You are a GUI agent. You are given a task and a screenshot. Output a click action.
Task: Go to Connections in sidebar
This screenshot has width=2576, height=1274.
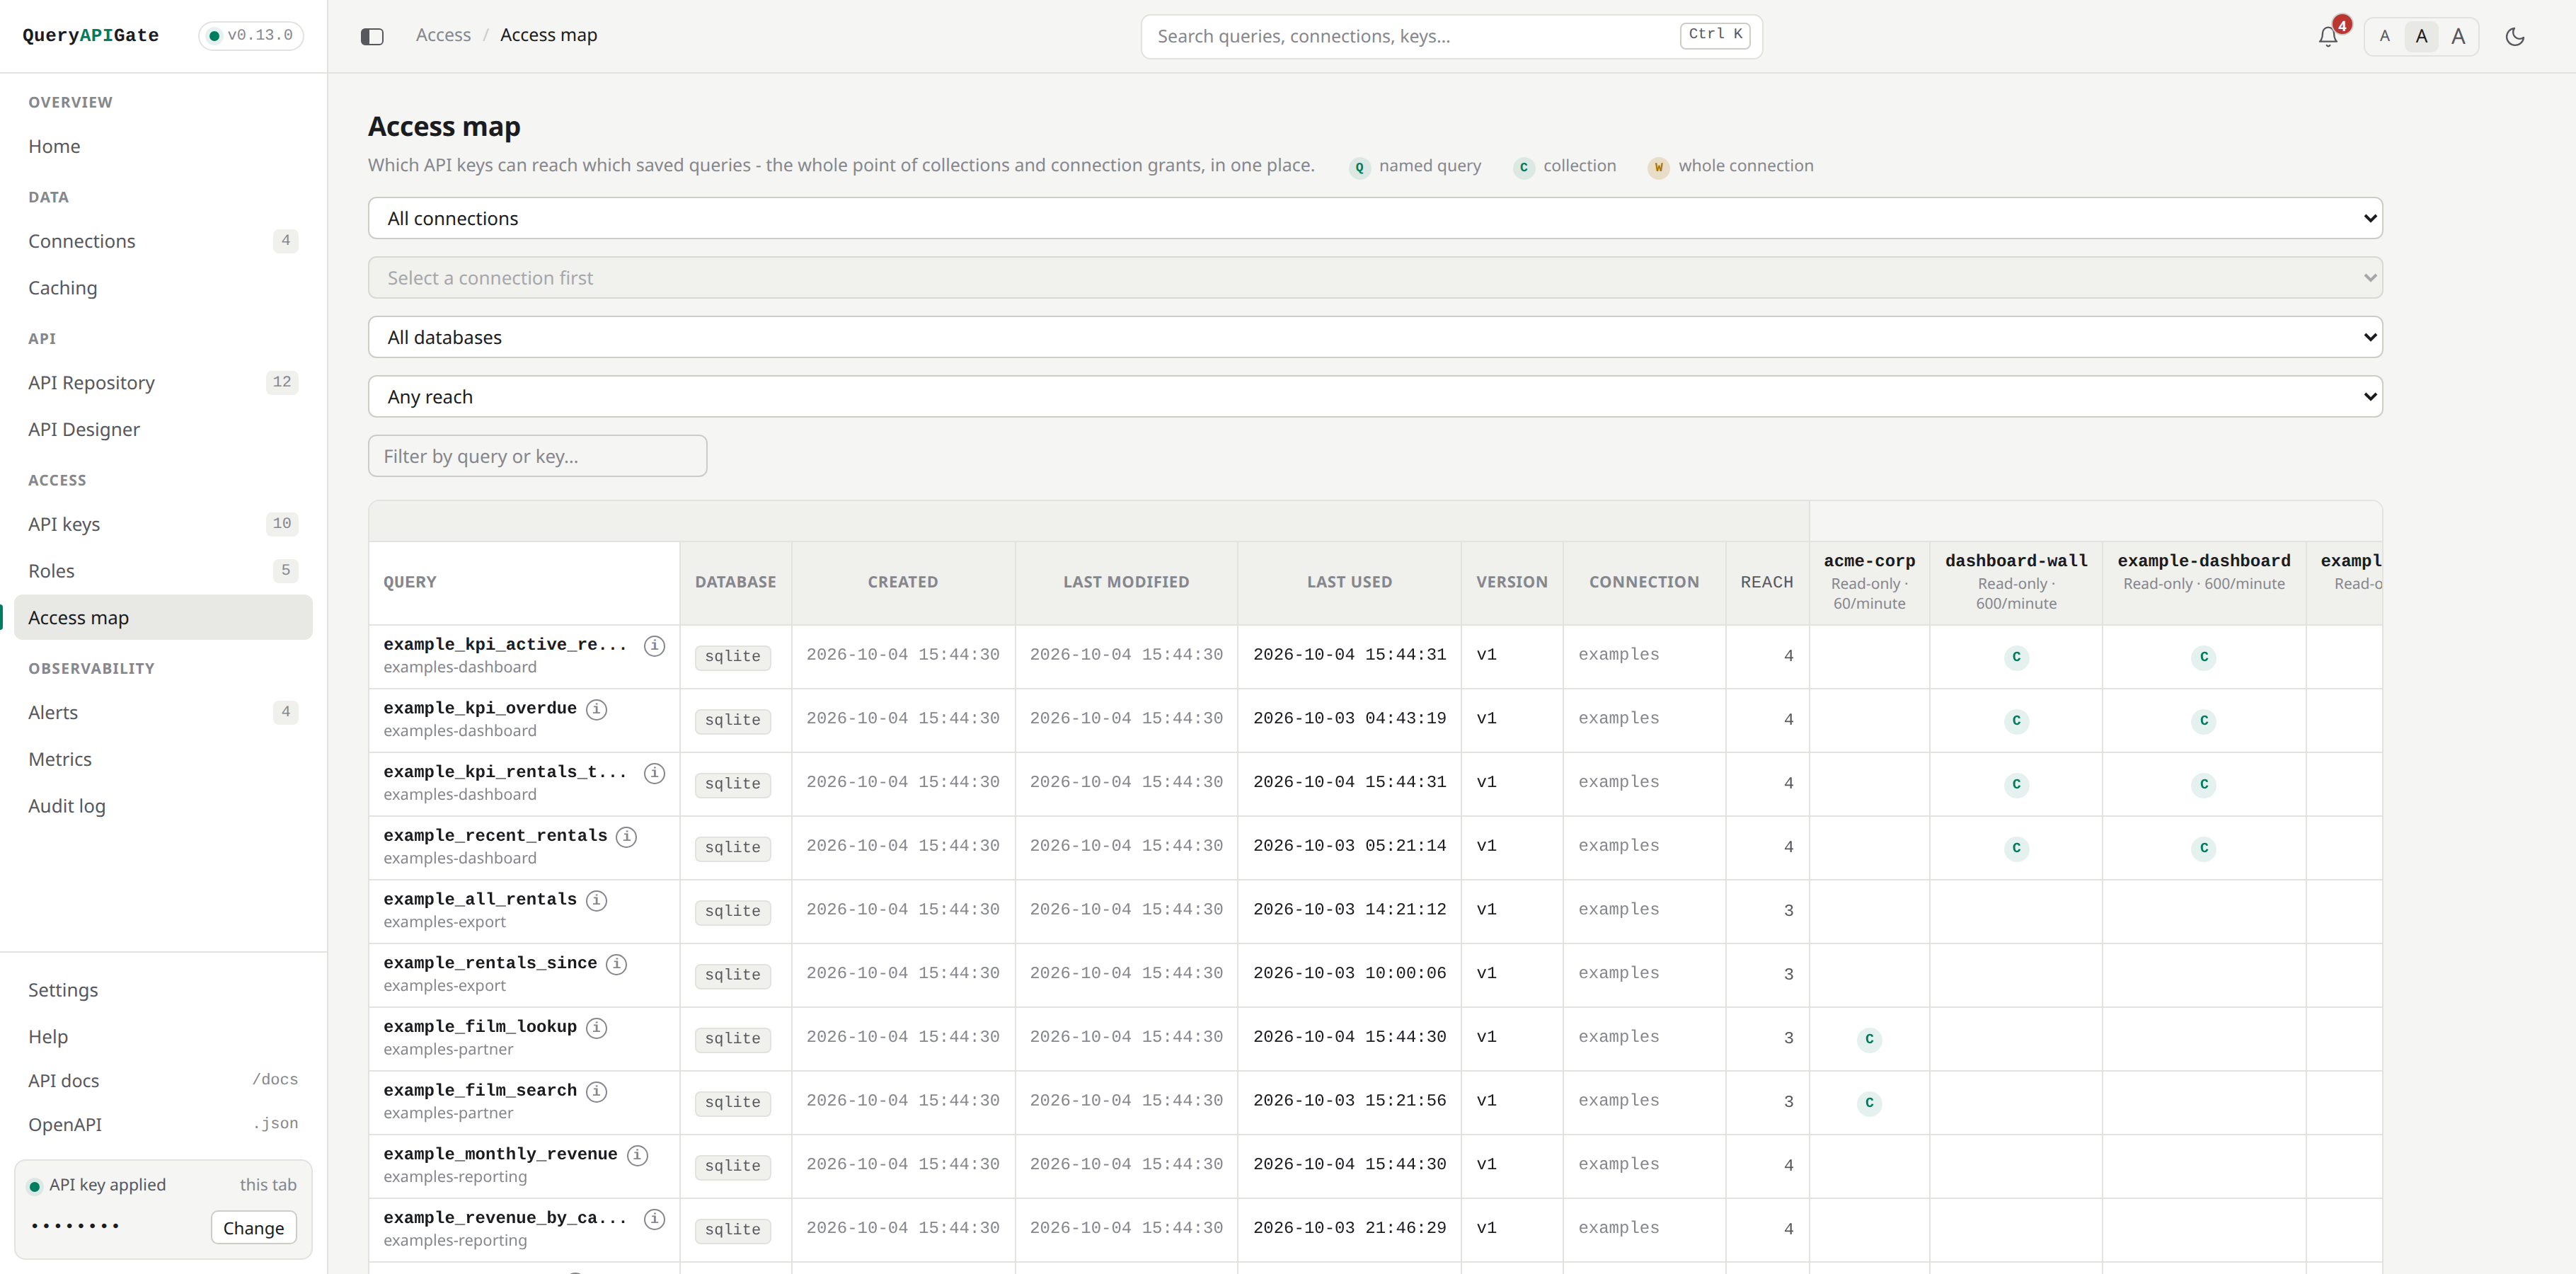163,241
